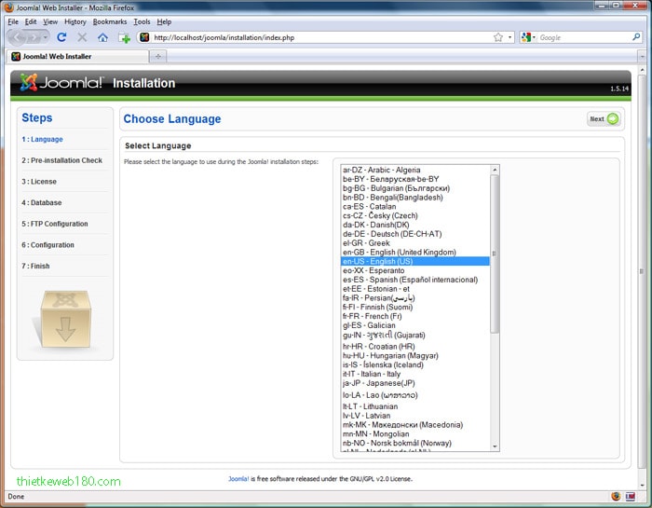Open the Tools menu

(142, 21)
